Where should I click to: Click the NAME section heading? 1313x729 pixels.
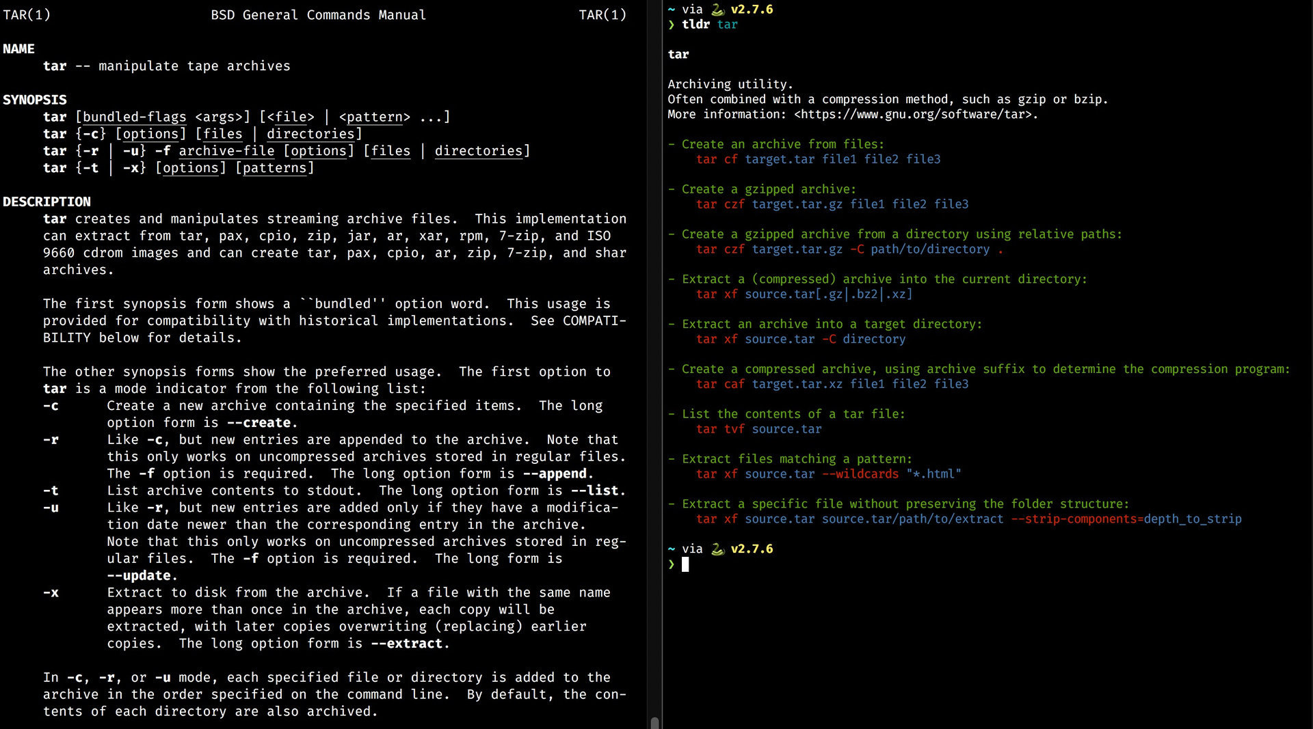click(18, 49)
